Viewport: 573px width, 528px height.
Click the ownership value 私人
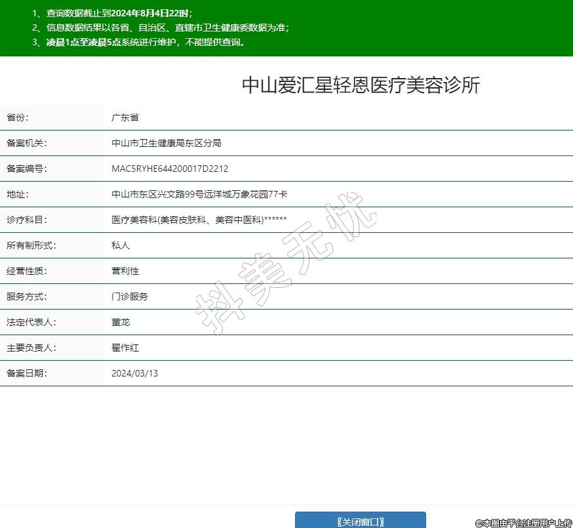tap(121, 245)
